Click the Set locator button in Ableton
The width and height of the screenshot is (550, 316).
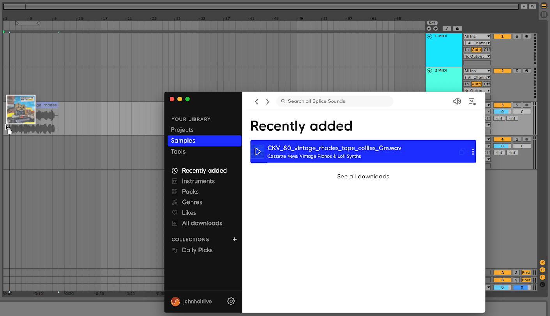pos(432,23)
